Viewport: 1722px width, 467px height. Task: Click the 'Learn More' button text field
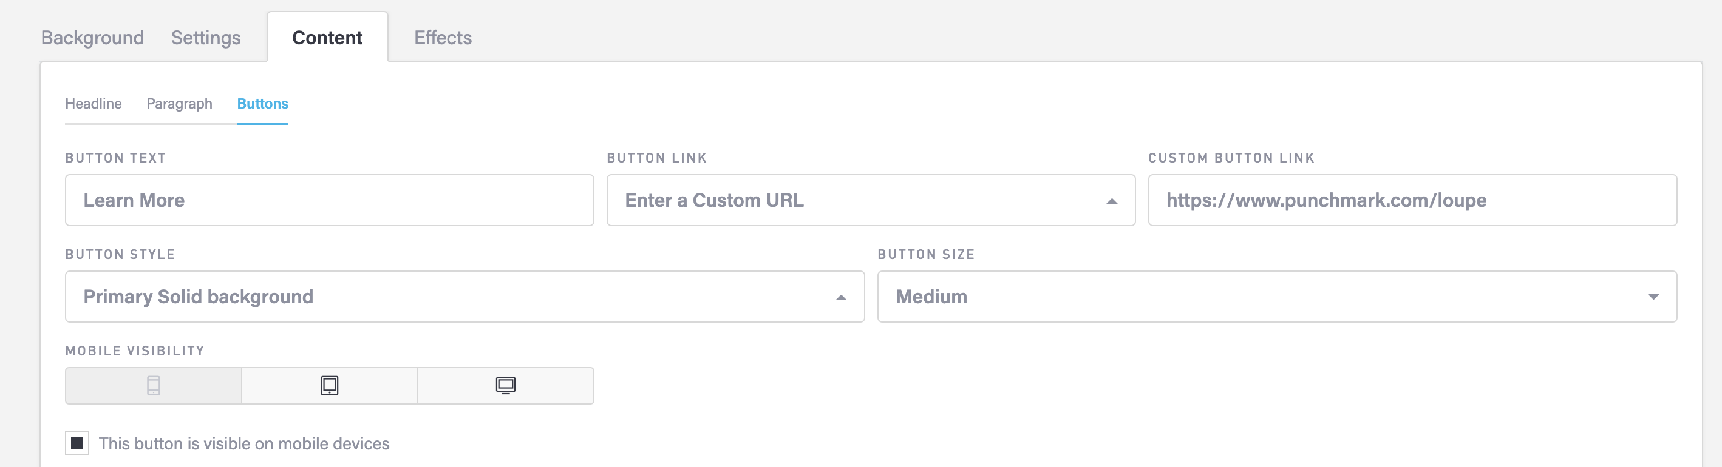[329, 200]
